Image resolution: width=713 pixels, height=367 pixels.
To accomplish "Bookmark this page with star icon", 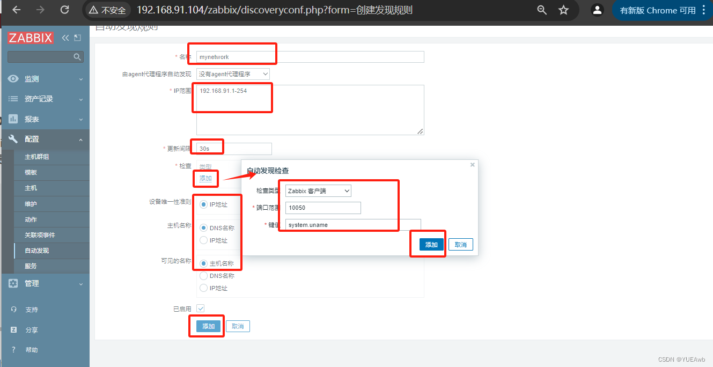I will click(x=563, y=10).
